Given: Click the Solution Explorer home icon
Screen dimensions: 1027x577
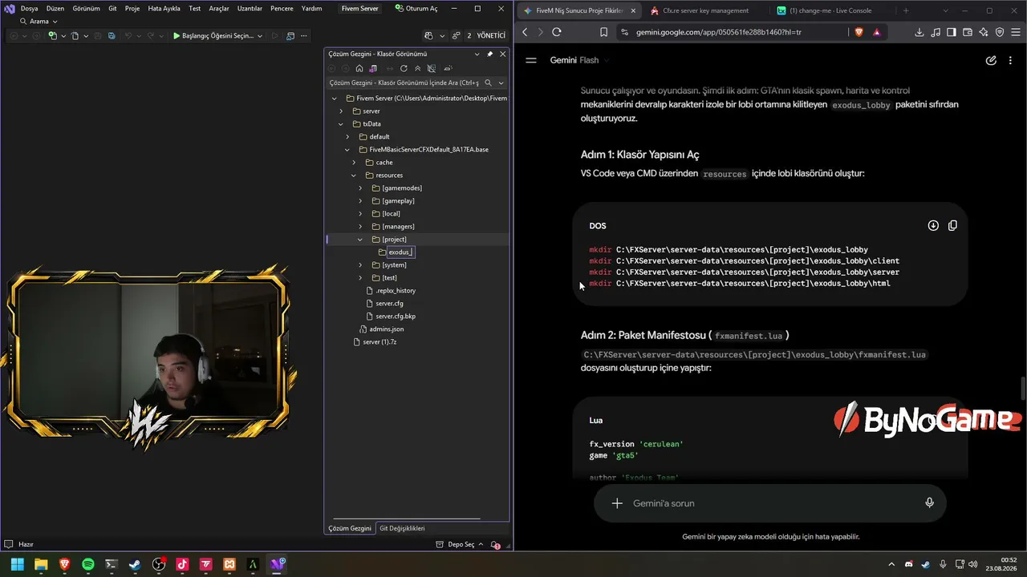Looking at the screenshot, I should (359, 68).
